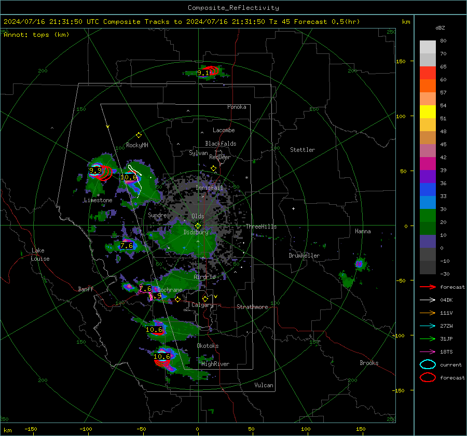Click the 9.1 storm top label
The height and width of the screenshot is (436, 467).
pos(203,73)
